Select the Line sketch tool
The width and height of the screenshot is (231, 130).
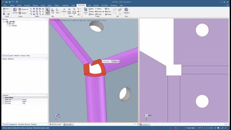pos(31,9)
